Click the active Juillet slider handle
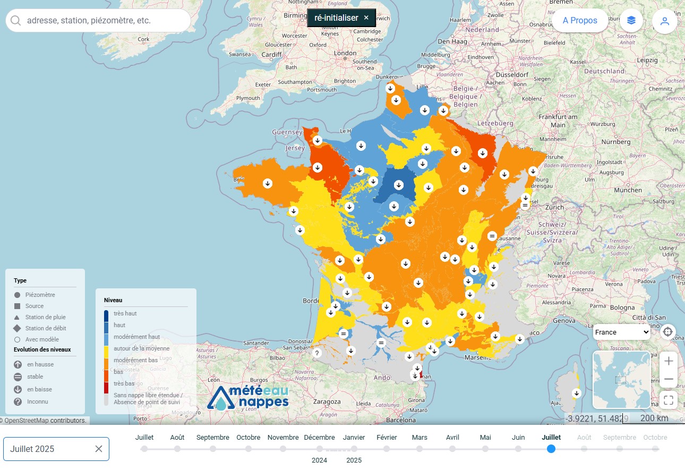The height and width of the screenshot is (470, 685). pyautogui.click(x=551, y=449)
